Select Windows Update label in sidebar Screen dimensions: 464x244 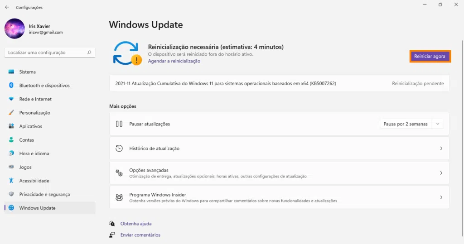pos(37,208)
